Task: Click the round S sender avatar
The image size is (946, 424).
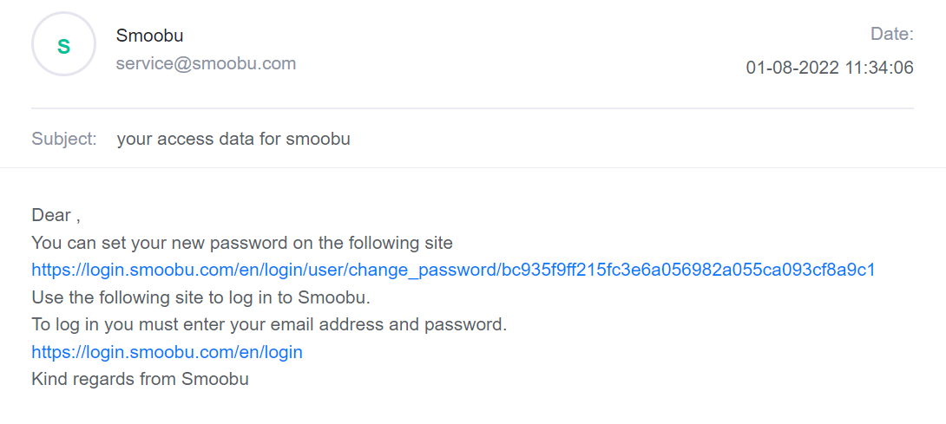Action: point(63,44)
